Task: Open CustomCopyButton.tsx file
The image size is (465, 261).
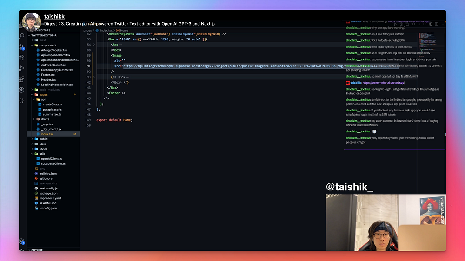Action: 57,70
